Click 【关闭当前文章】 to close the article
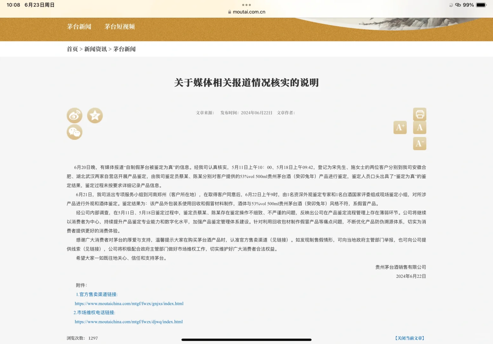The height and width of the screenshot is (344, 493). (410, 338)
